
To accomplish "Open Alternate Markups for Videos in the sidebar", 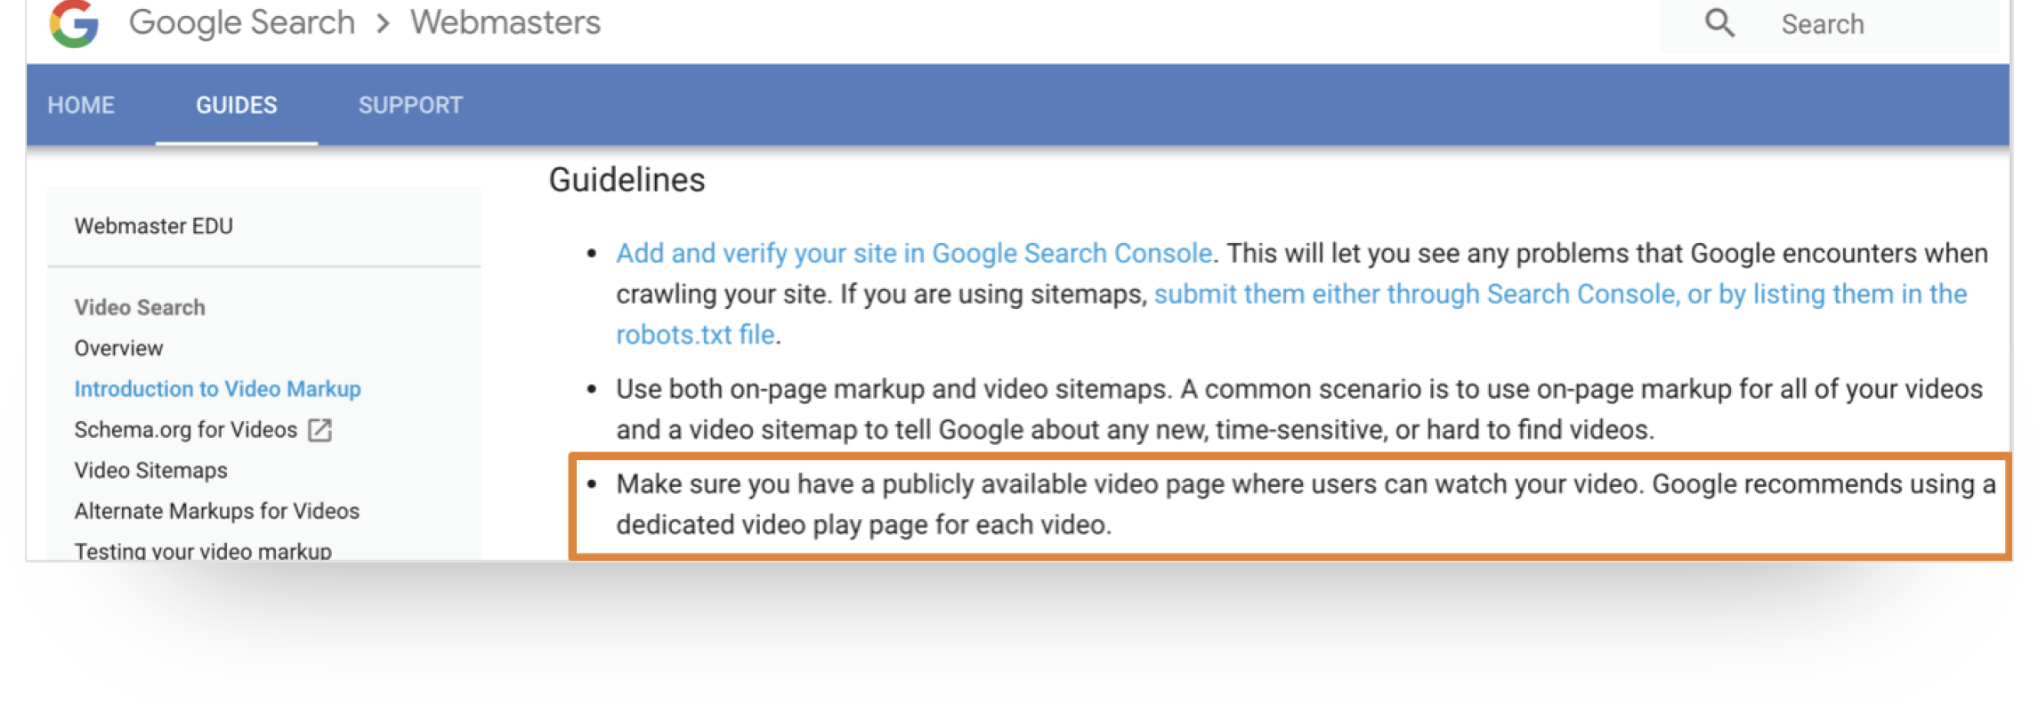I will pyautogui.click(x=217, y=511).
